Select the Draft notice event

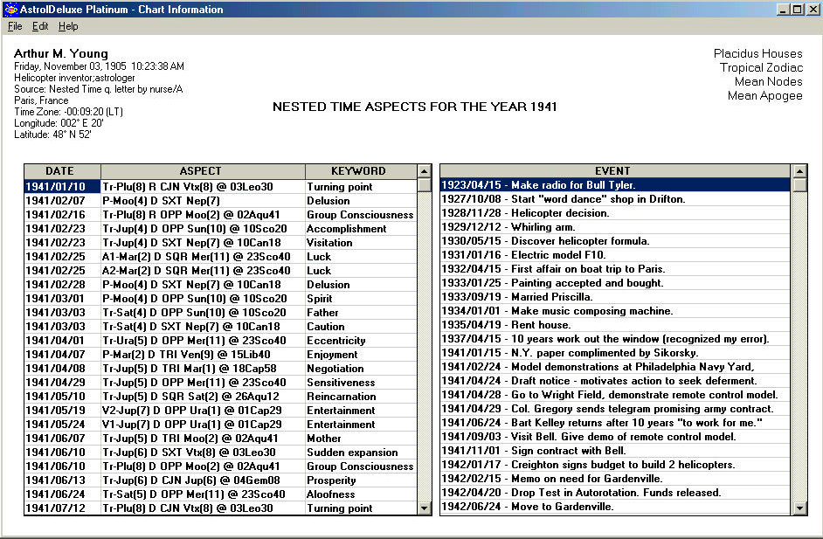tap(614, 381)
